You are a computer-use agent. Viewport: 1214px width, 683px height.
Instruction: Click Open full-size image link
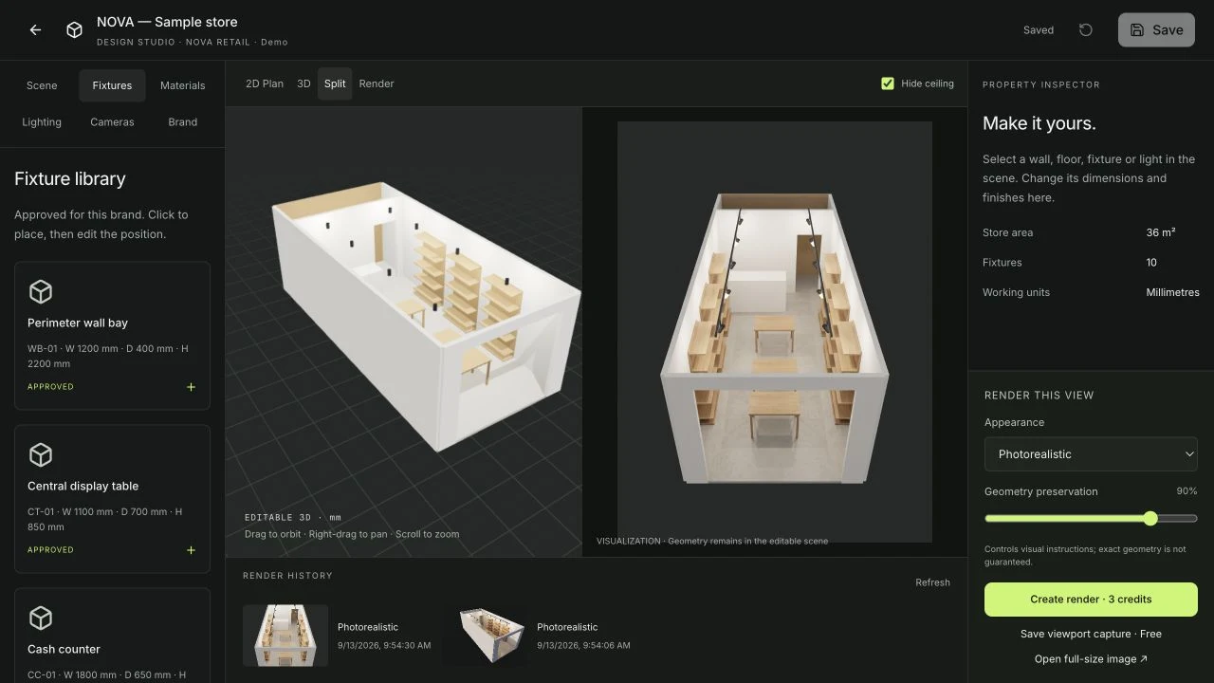click(1091, 659)
